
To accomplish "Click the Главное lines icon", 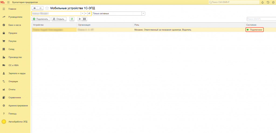I will (4, 9).
